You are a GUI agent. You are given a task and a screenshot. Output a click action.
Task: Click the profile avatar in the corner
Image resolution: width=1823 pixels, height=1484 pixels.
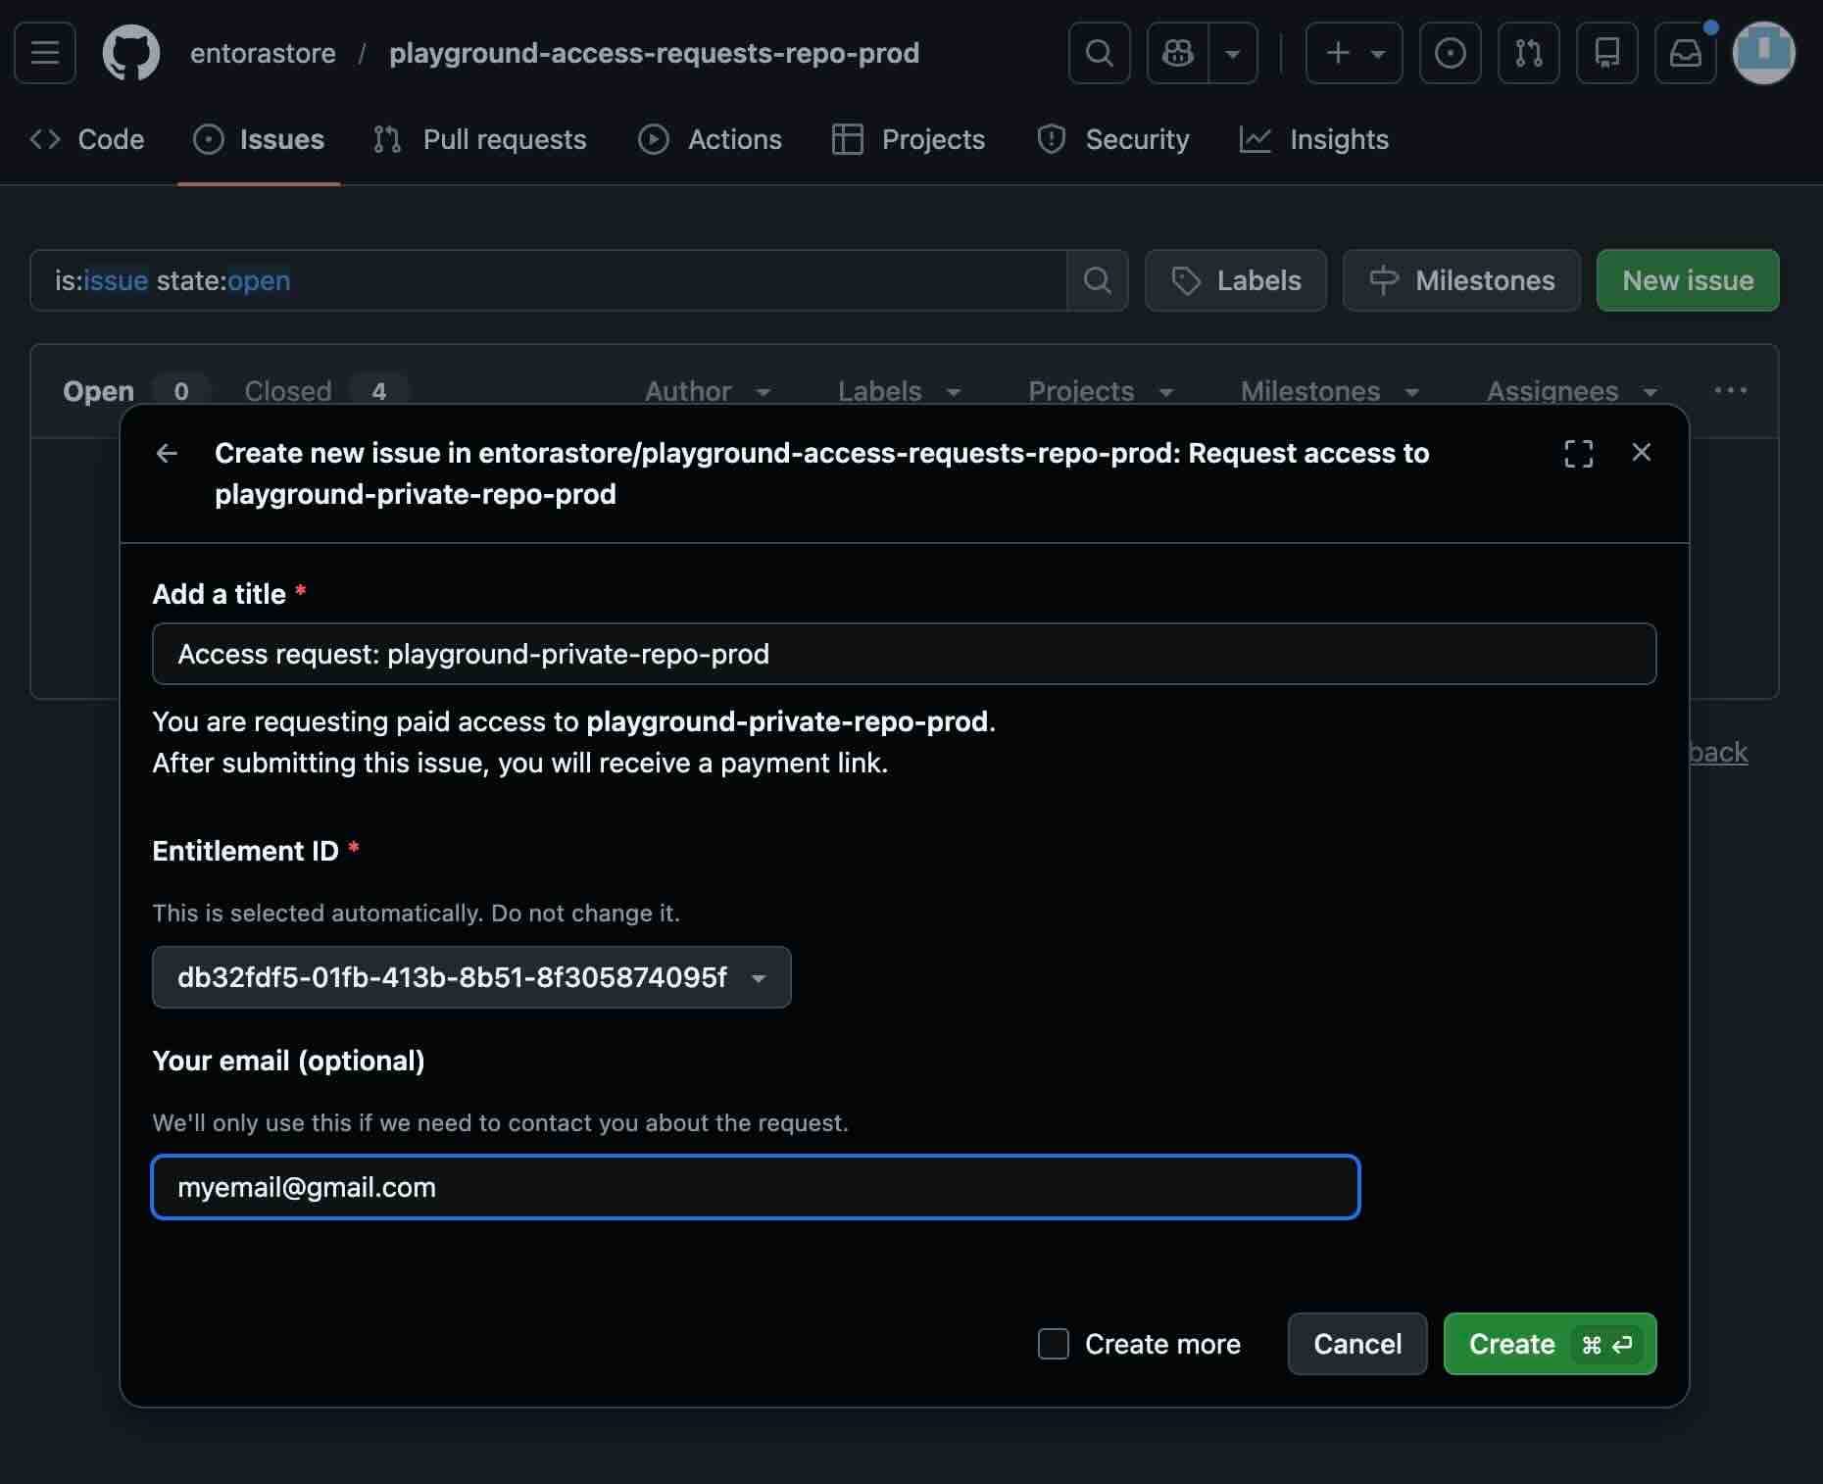click(1763, 52)
